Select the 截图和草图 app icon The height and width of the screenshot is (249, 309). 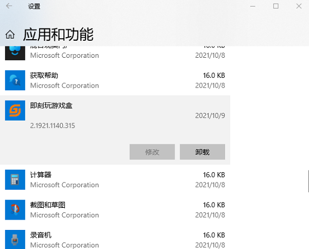point(15,210)
